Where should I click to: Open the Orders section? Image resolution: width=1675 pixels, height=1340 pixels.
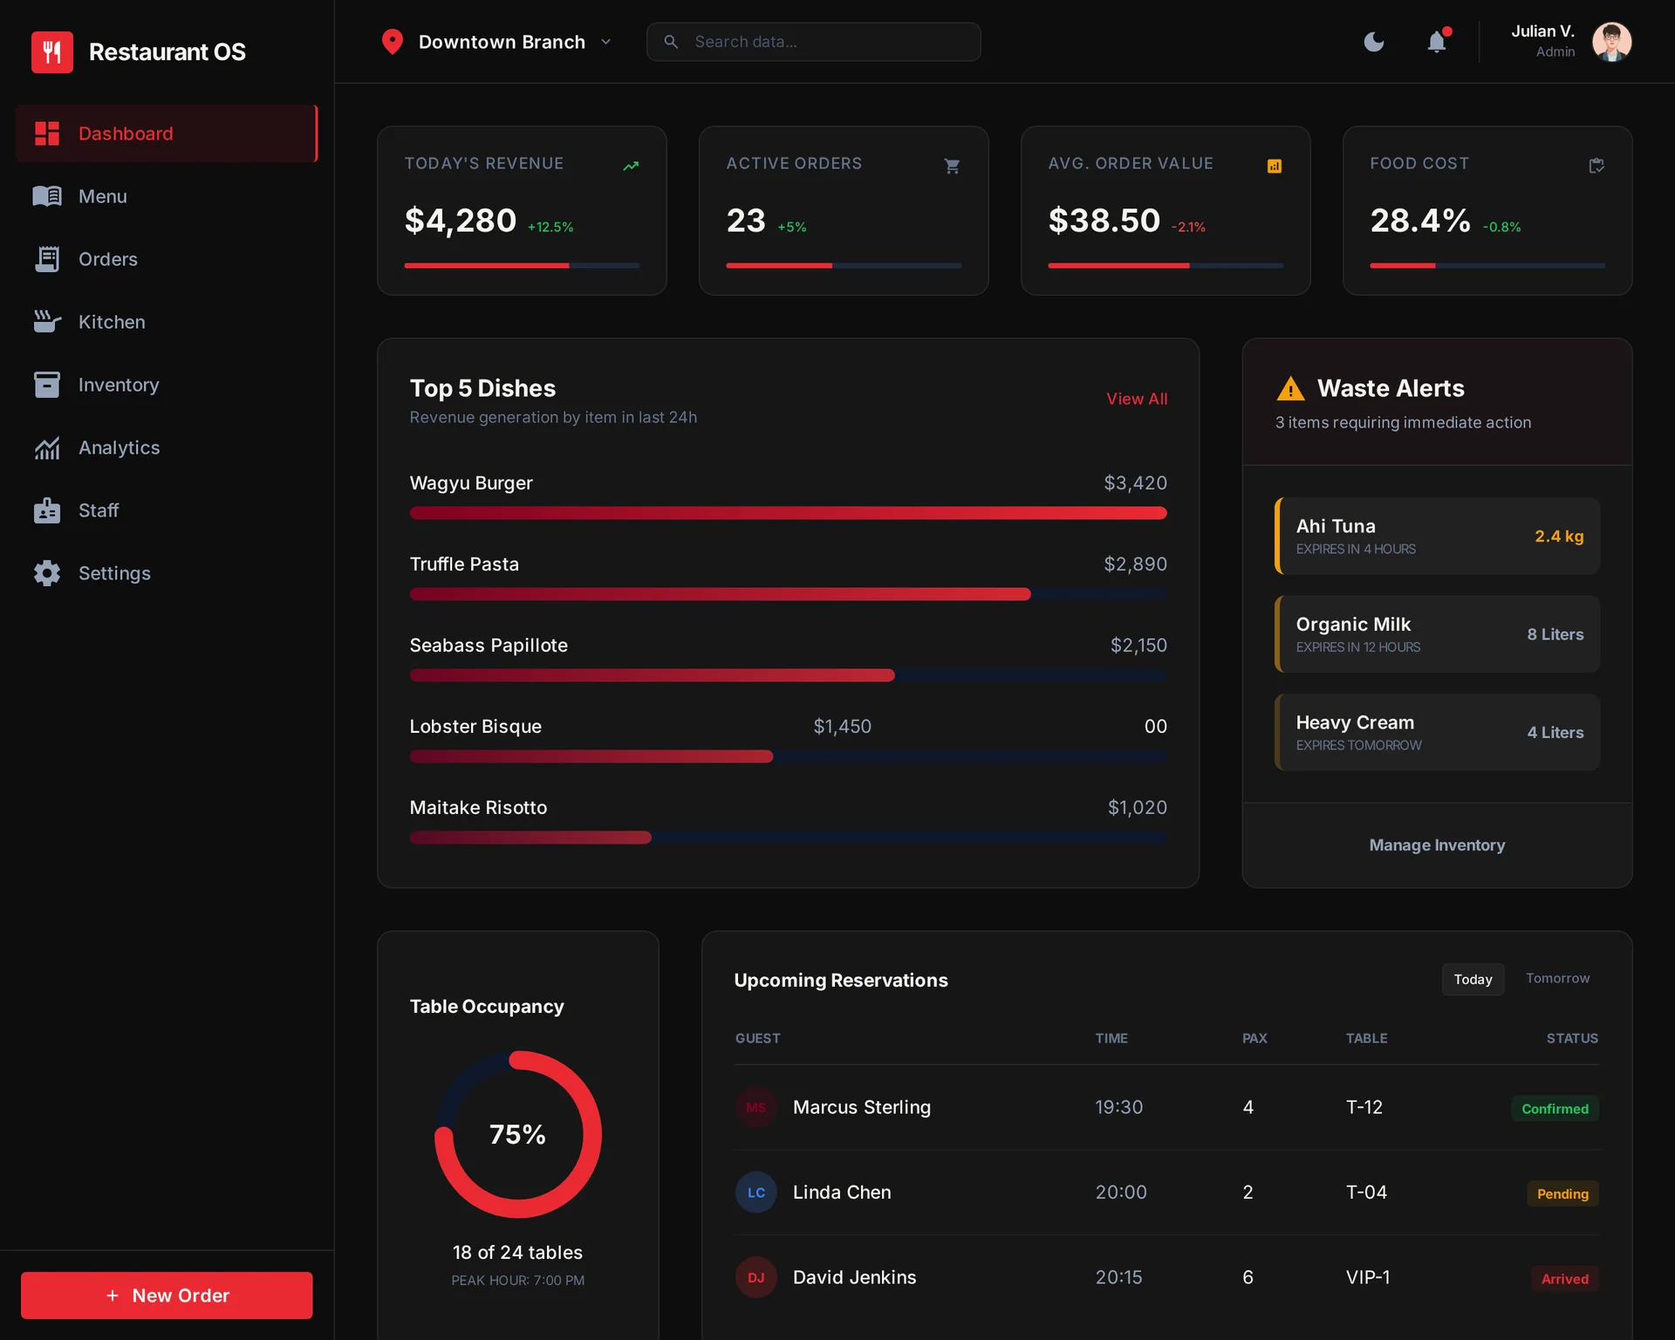(x=108, y=258)
